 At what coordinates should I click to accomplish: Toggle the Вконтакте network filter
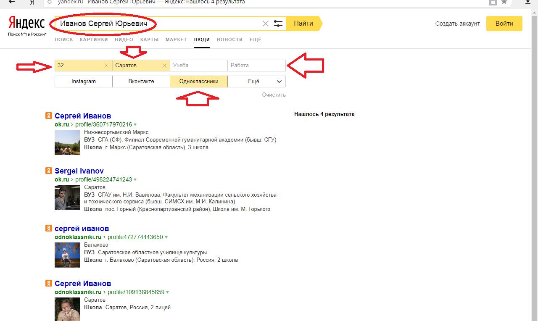[141, 82]
